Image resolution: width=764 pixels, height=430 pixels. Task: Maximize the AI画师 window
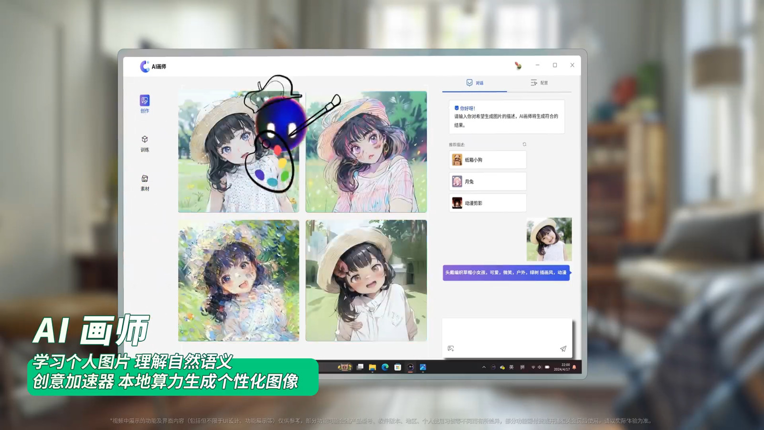click(555, 65)
